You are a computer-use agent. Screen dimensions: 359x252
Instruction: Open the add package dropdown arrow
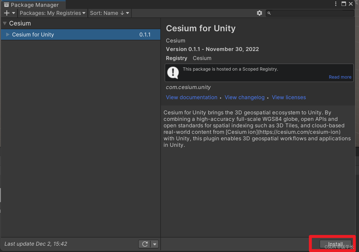pyautogui.click(x=14, y=13)
